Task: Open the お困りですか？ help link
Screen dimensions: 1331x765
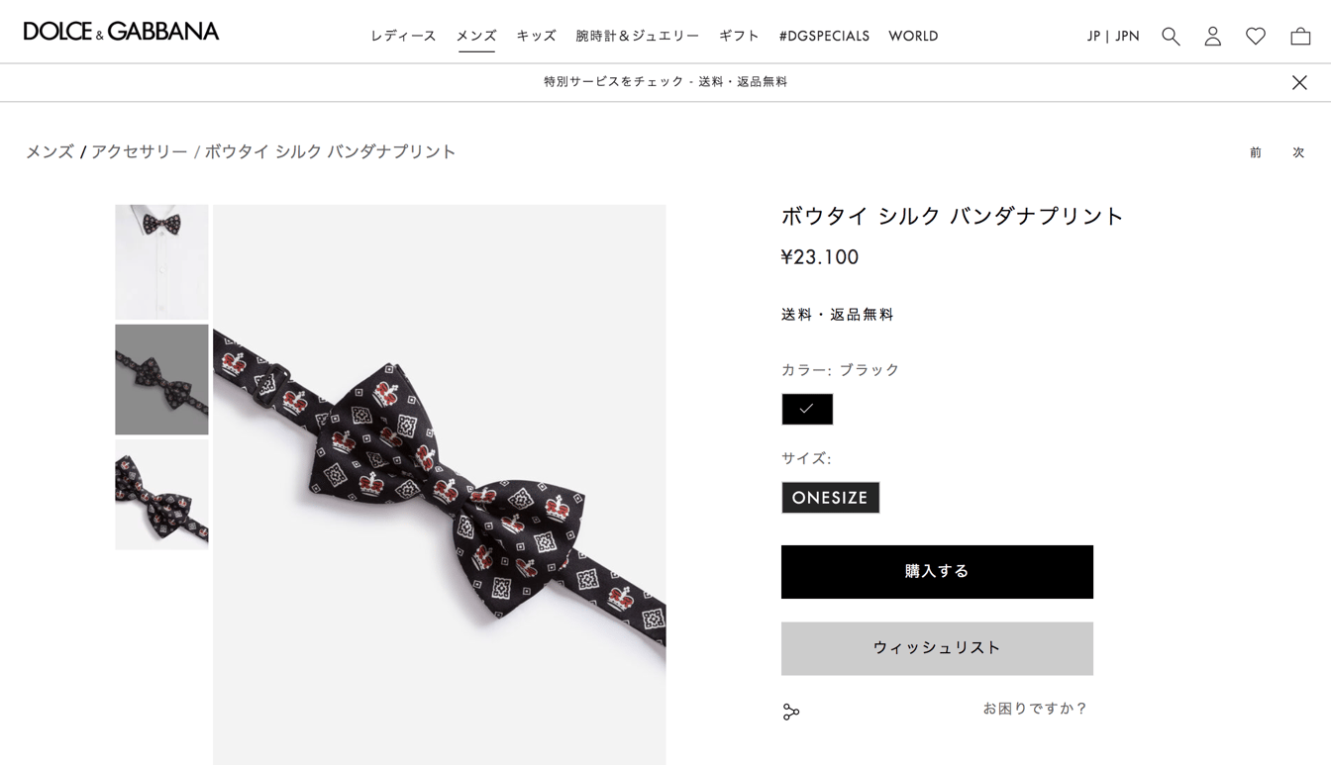Action: pyautogui.click(x=1035, y=709)
